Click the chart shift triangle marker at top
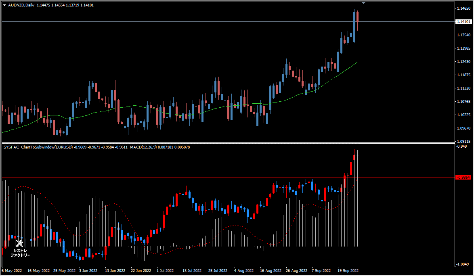Image resolution: width=474 pixels, height=276 pixels. [363, 3]
